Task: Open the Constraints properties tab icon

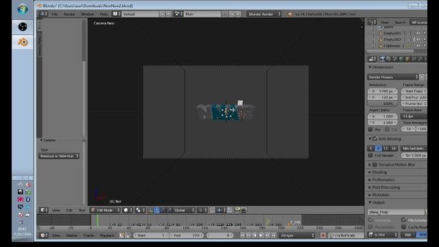Action: pyautogui.click(x=414, y=59)
